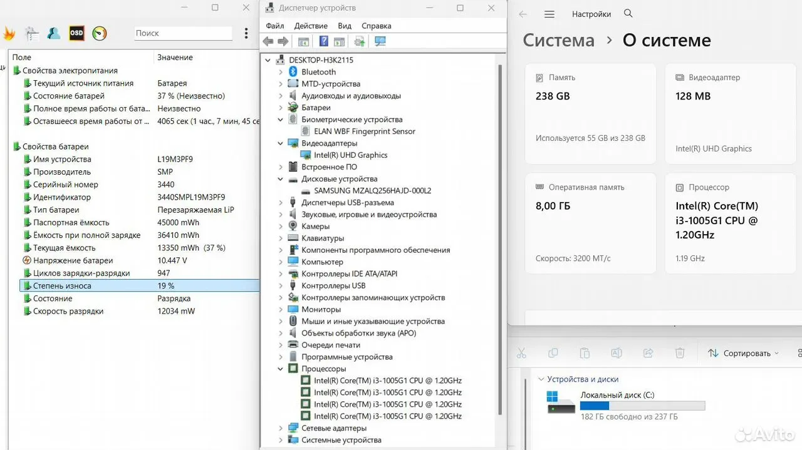This screenshot has height=450, width=802.
Task: Collapse the DESKTOP-H3K2115 root node
Action: [x=269, y=60]
